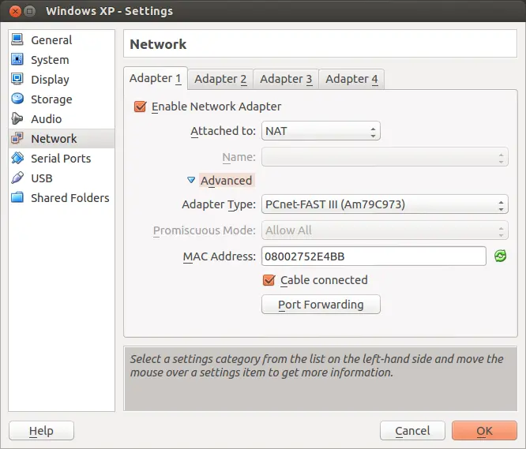526x449 pixels.
Task: Cancel the settings dialog
Action: tap(412, 431)
